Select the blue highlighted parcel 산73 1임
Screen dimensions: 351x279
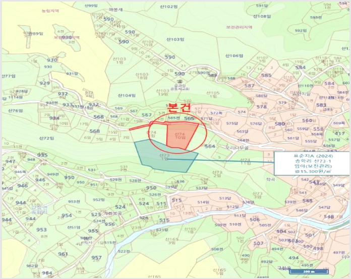click(x=165, y=157)
